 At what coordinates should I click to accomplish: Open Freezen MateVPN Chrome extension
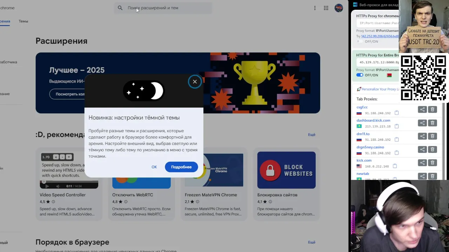(x=211, y=195)
